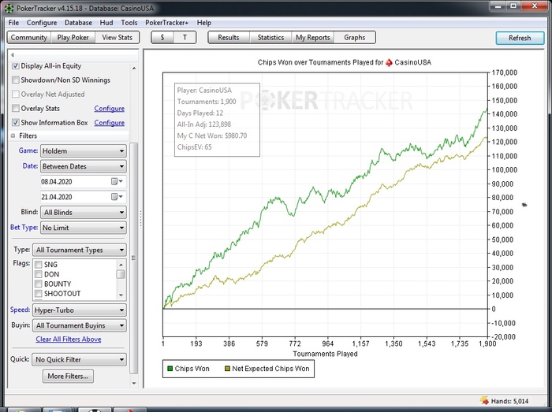Click the collapse sidebar arrow icon
The width and height of the screenshot is (552, 412).
pos(13,55)
